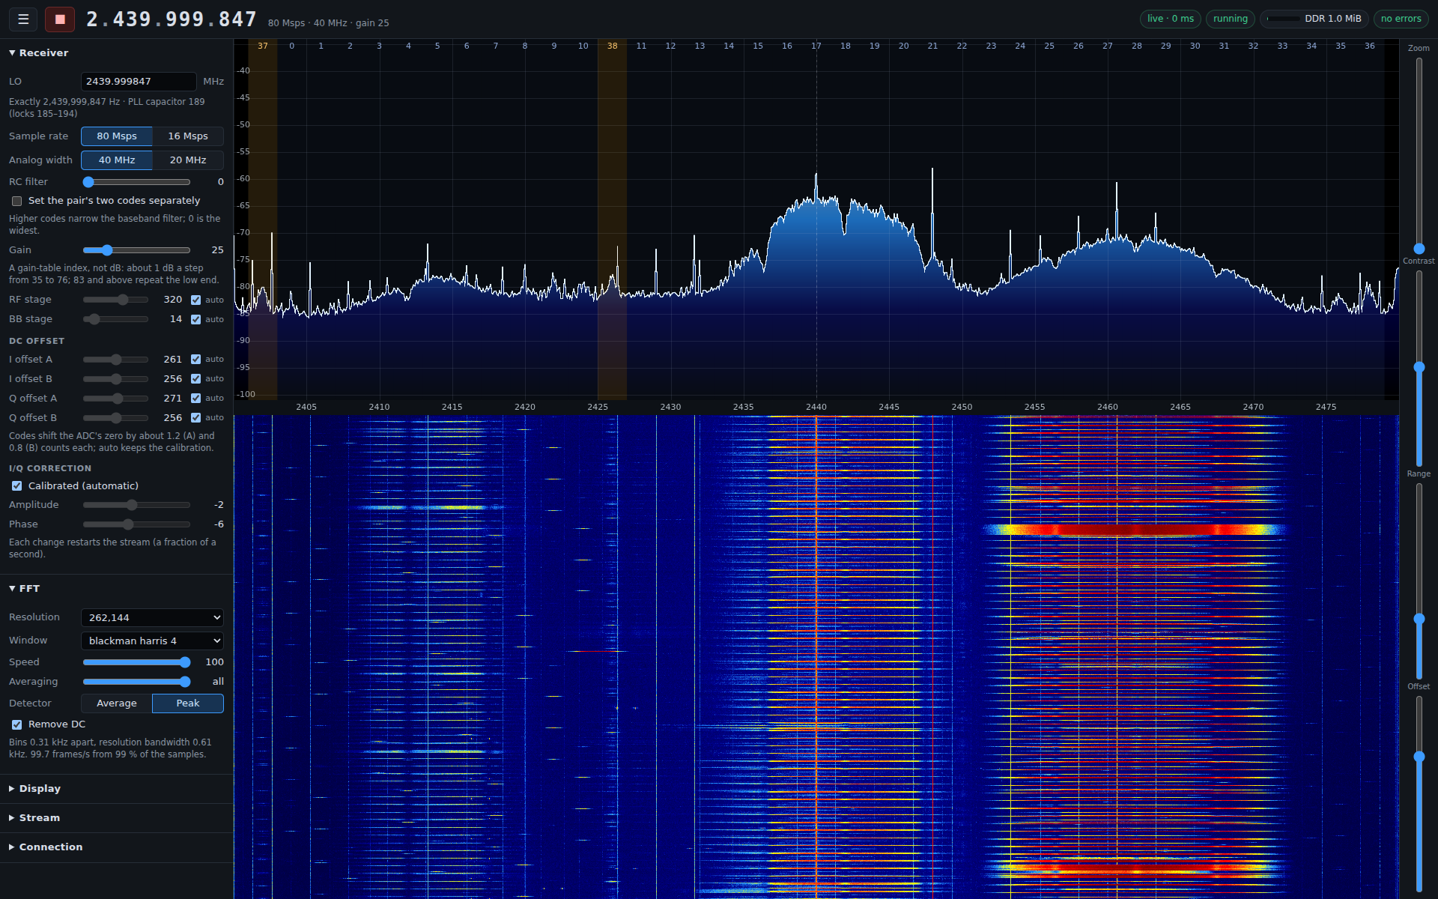Click the vertical Zoom slider

click(x=1419, y=155)
